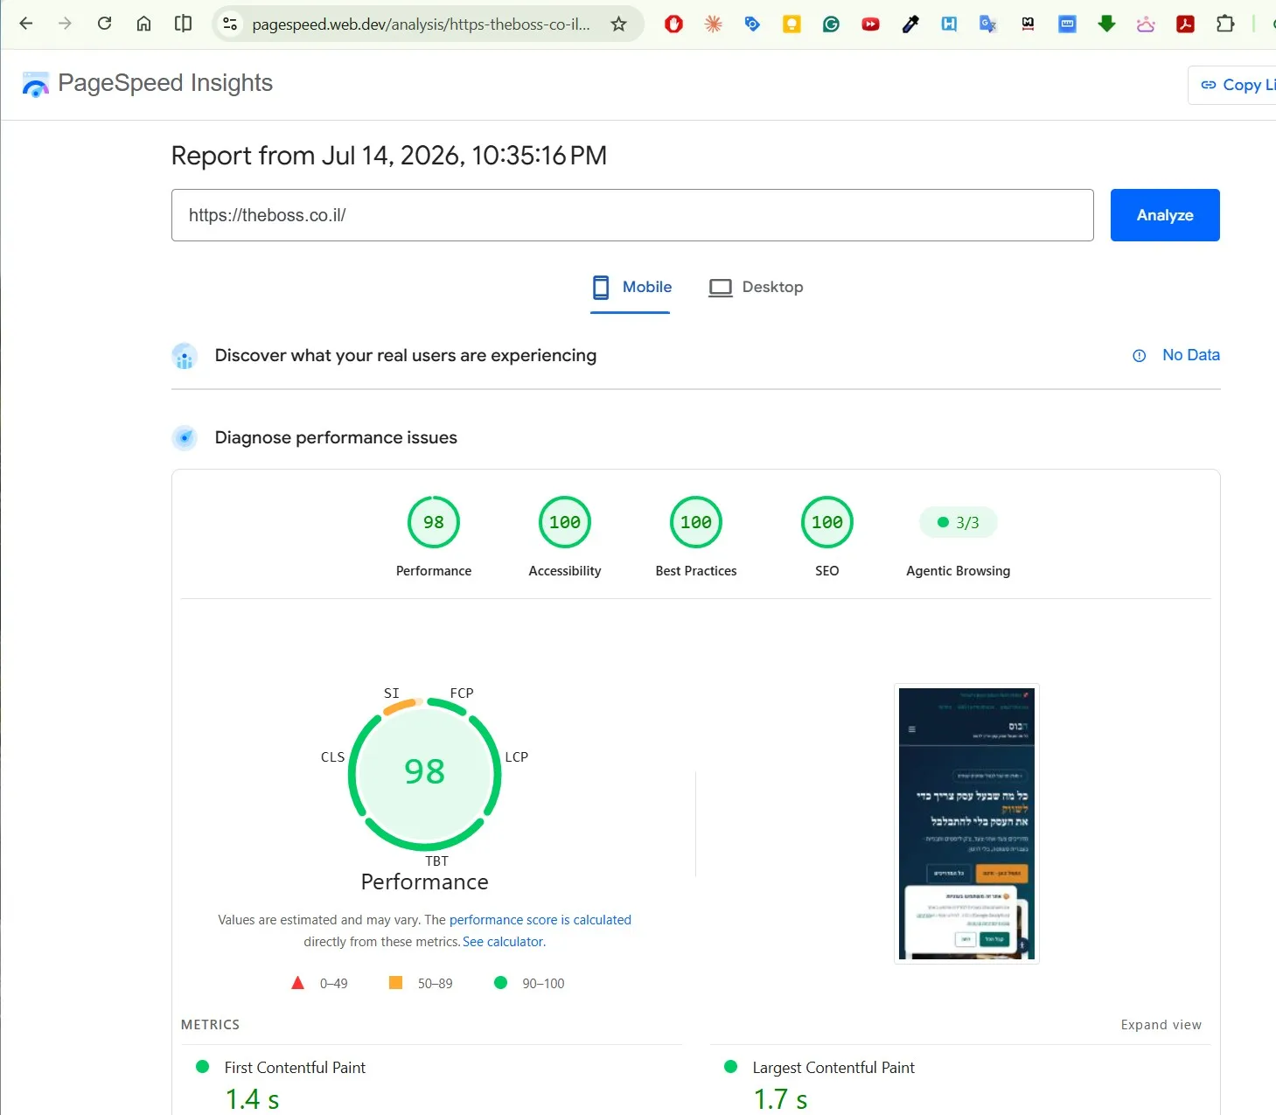Open the blue H headings extension

coord(949,24)
